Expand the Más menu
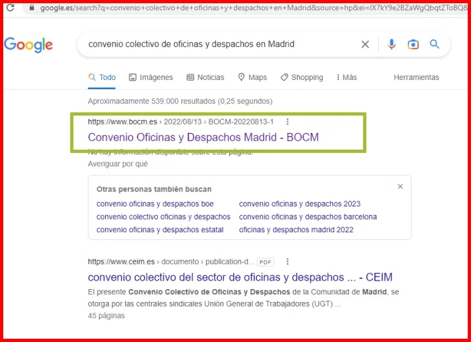This screenshot has width=471, height=342. coord(346,77)
